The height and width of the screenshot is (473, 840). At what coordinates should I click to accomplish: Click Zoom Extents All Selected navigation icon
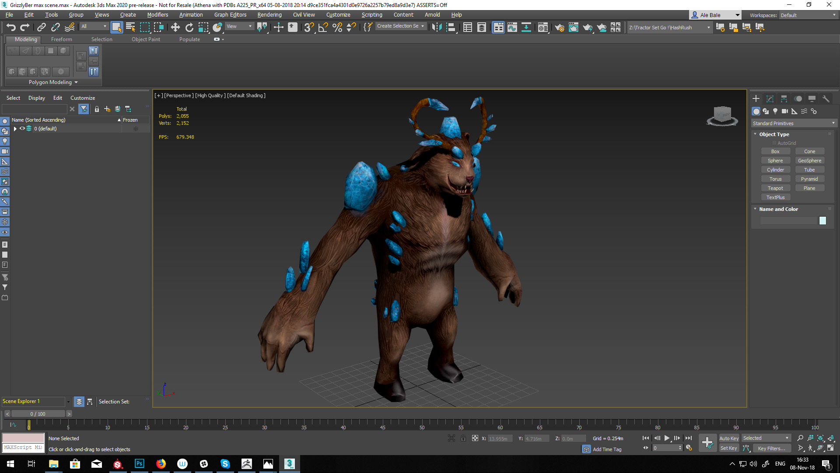831,438
